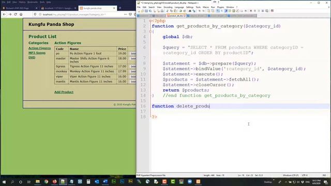Image resolution: width=331 pixels, height=186 pixels.
Task: Open a new Firefox tab with plus
Action: [x=120, y=8]
